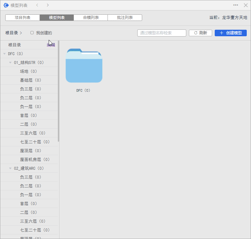Open the three-dot more options menu
Viewport: 251px width, 239px height.
(236, 5)
